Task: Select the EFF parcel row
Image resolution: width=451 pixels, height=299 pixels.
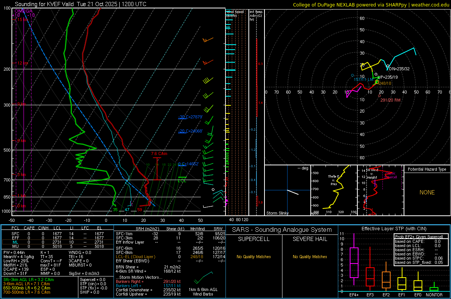Action: [x=58, y=238]
